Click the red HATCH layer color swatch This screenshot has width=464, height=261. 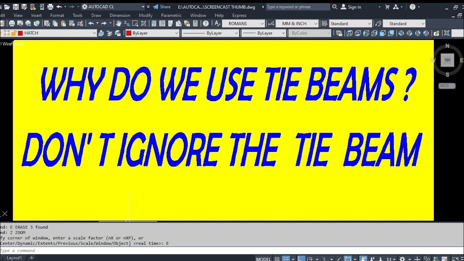20,33
